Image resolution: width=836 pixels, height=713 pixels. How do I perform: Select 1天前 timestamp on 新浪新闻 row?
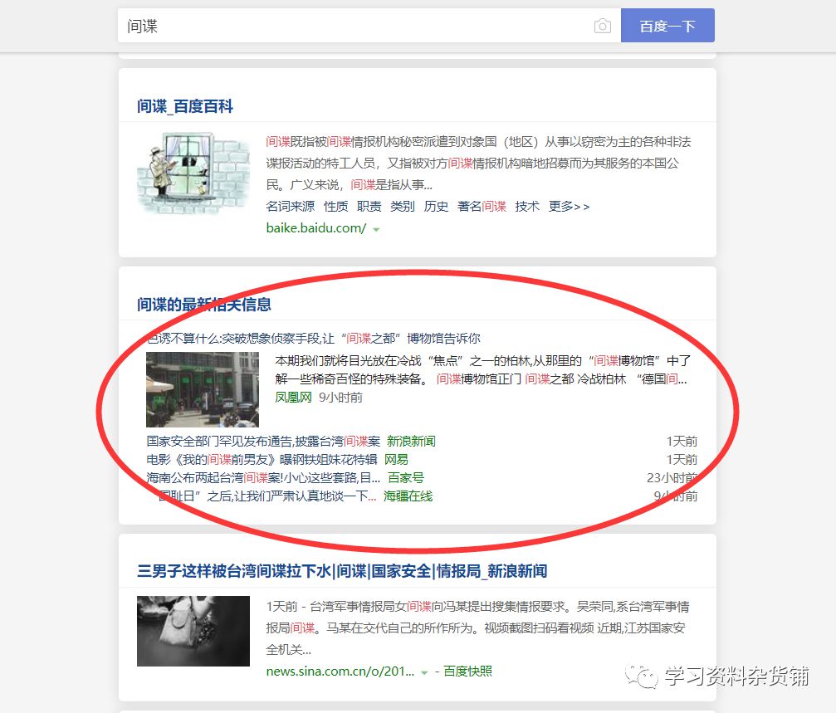(682, 442)
